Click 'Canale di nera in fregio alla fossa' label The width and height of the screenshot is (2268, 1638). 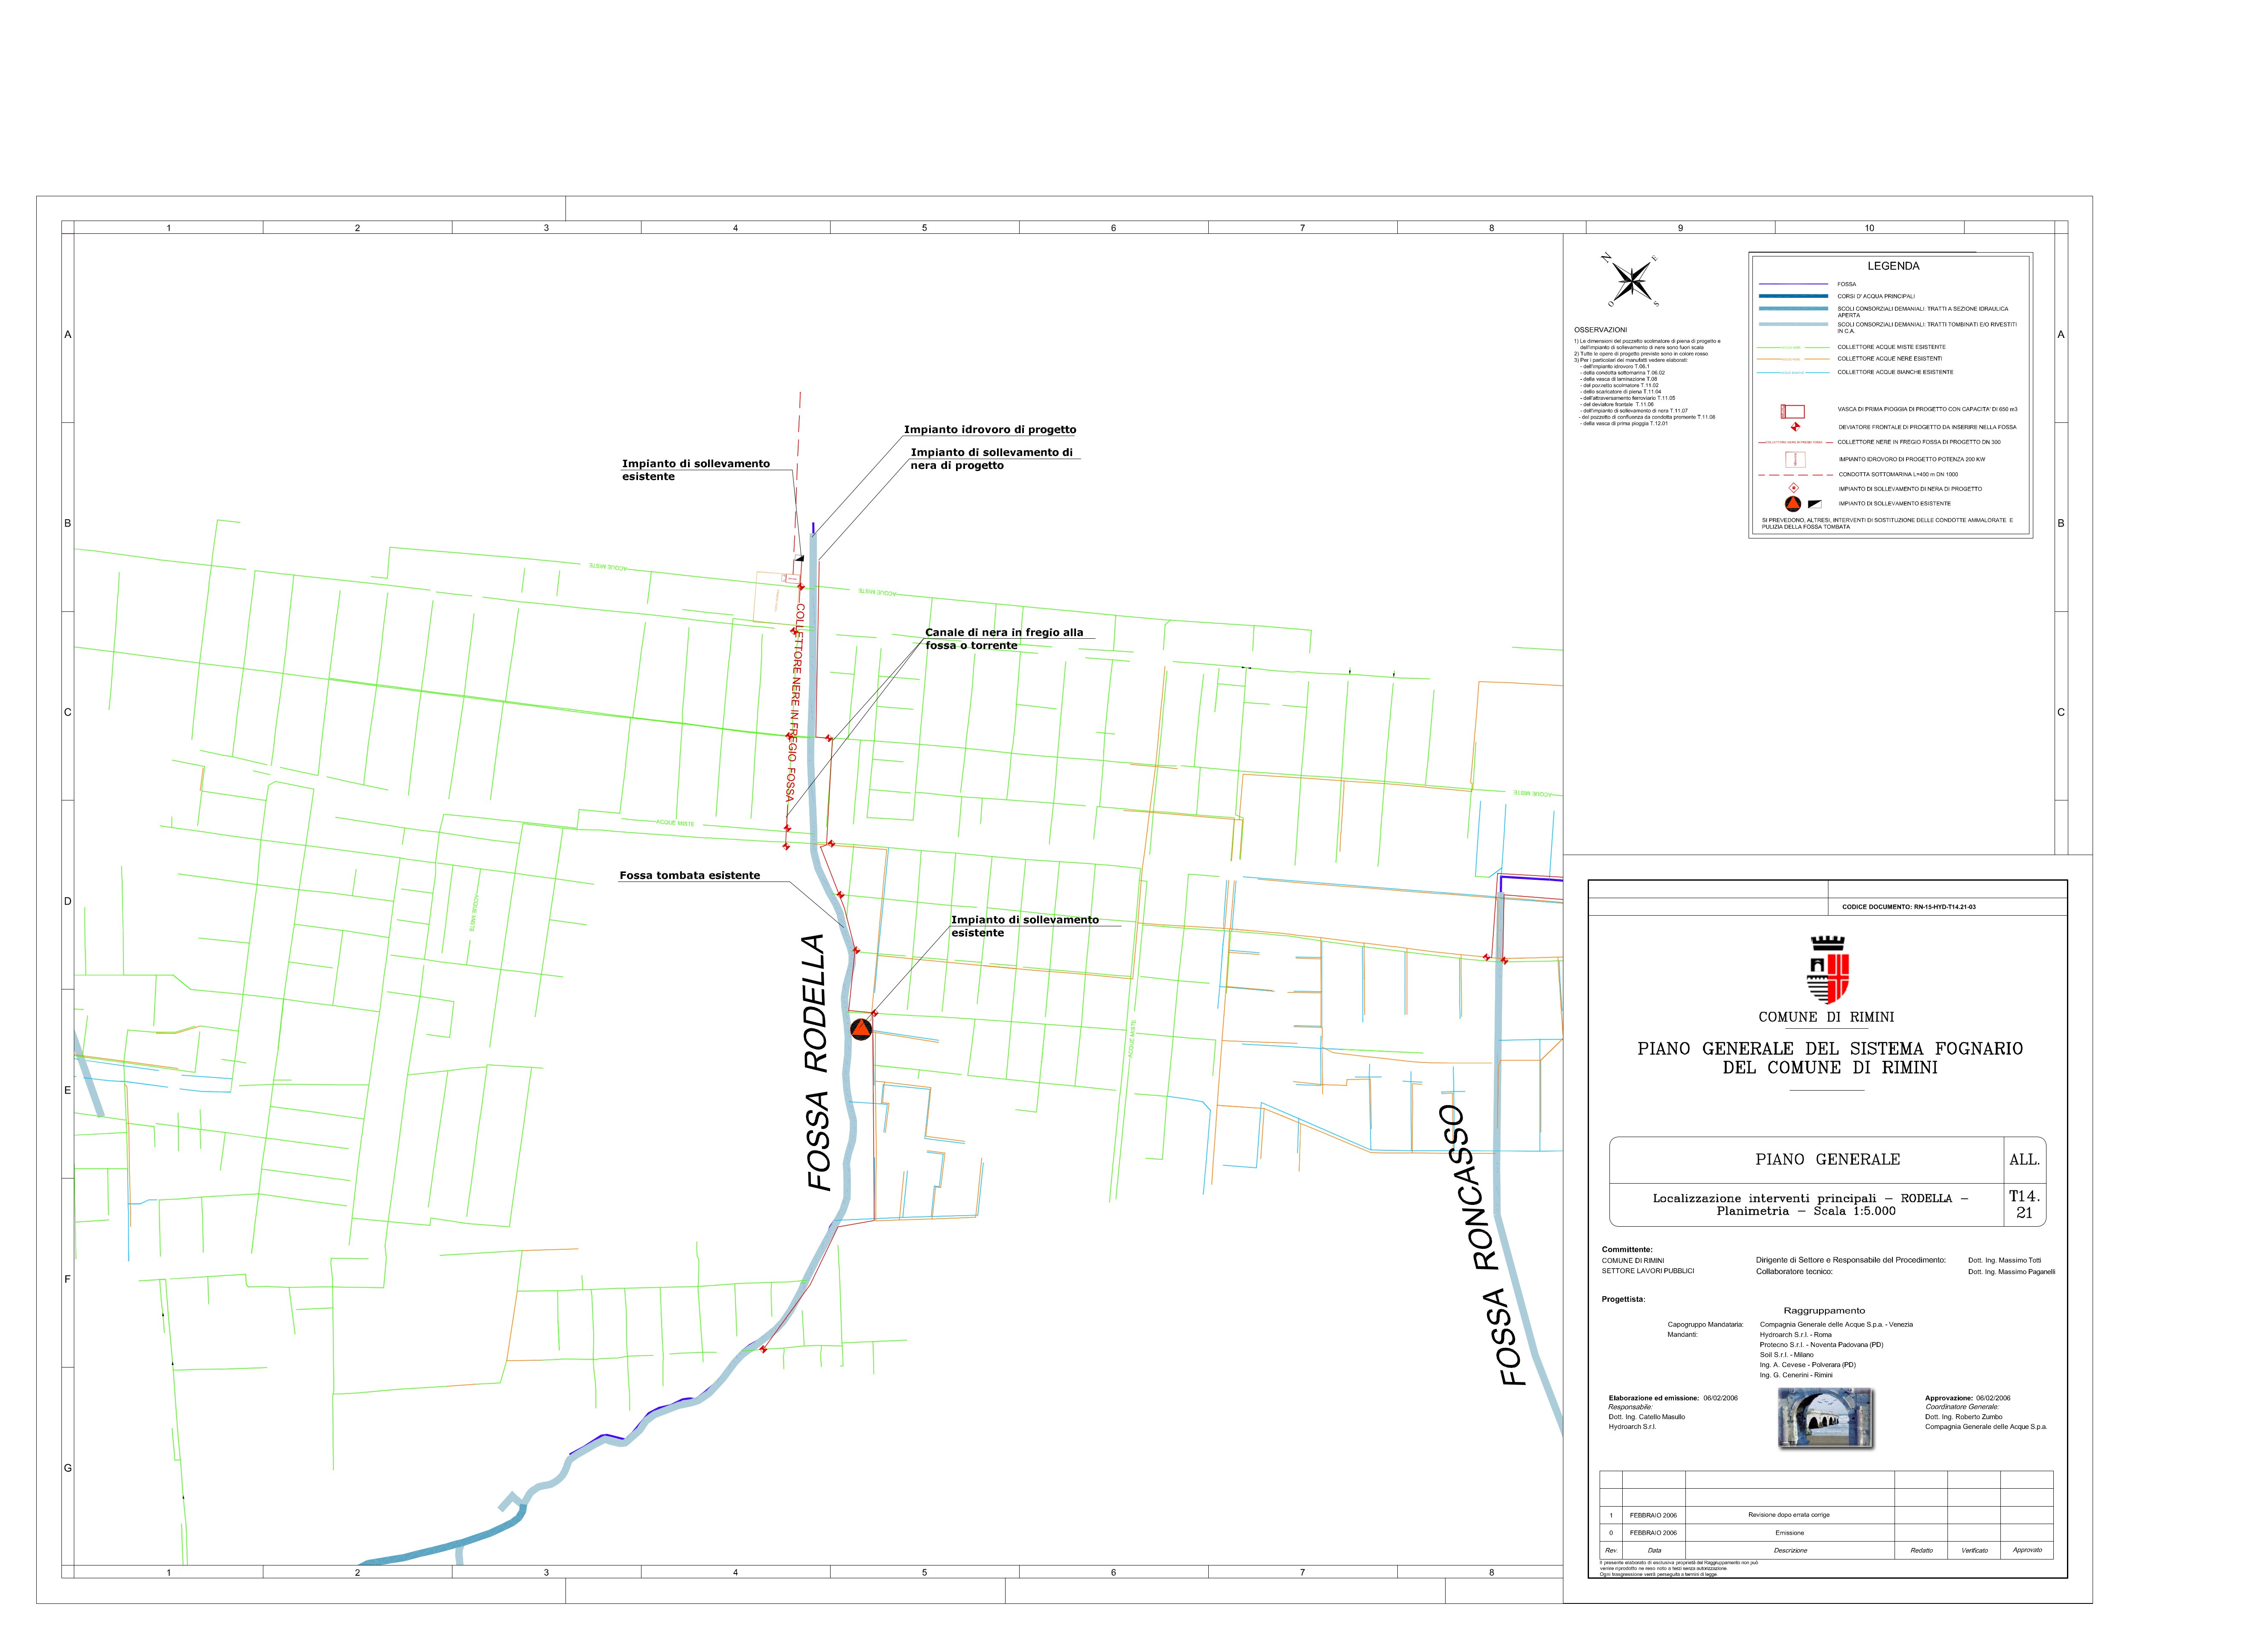pos(1004,639)
